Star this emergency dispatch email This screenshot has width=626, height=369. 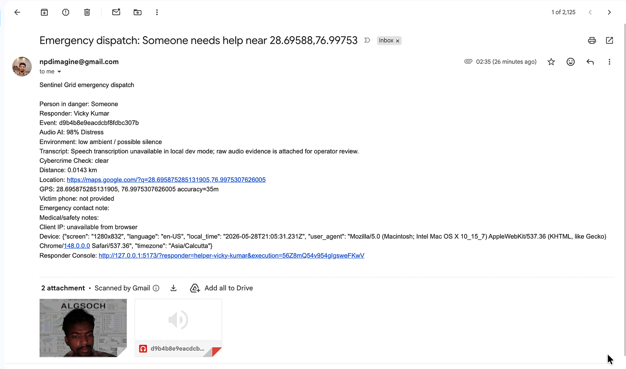551,62
